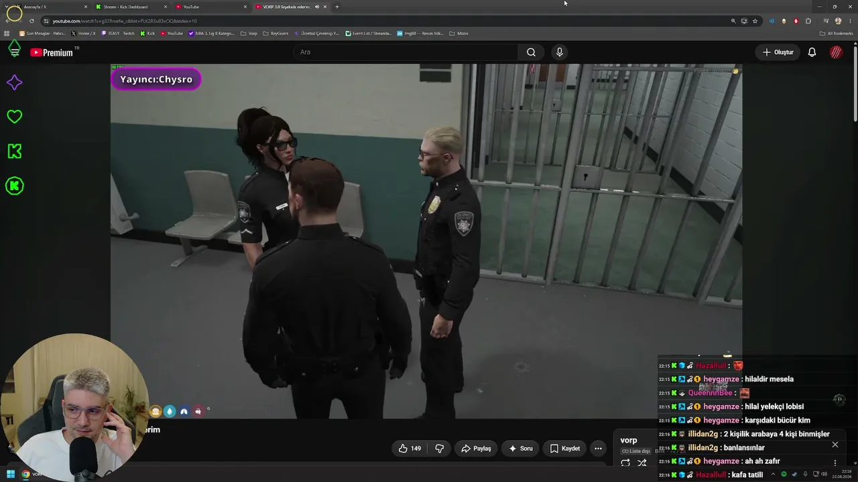Click the green heart overlay icon
This screenshot has height=482, width=858.
coord(14,116)
